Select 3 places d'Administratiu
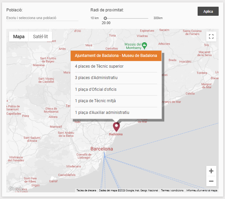 pos(116,78)
